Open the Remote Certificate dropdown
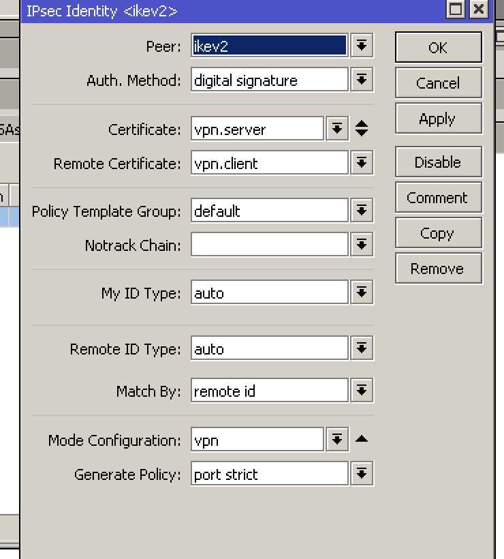504x559 pixels. [362, 163]
